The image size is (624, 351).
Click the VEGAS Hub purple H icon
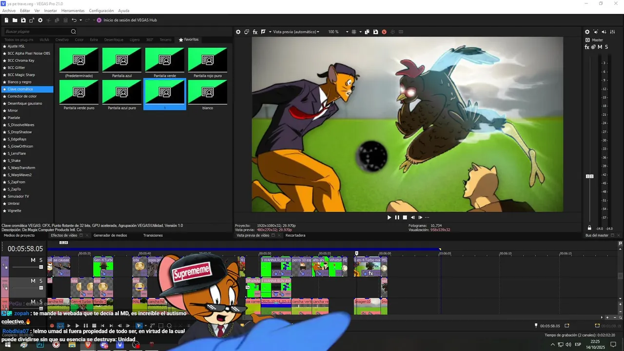99,20
